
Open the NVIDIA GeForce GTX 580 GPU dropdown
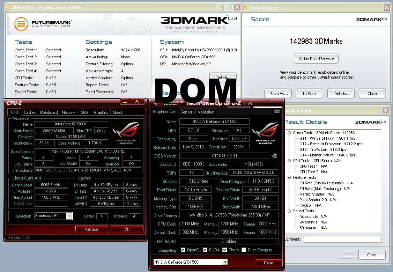(x=225, y=262)
